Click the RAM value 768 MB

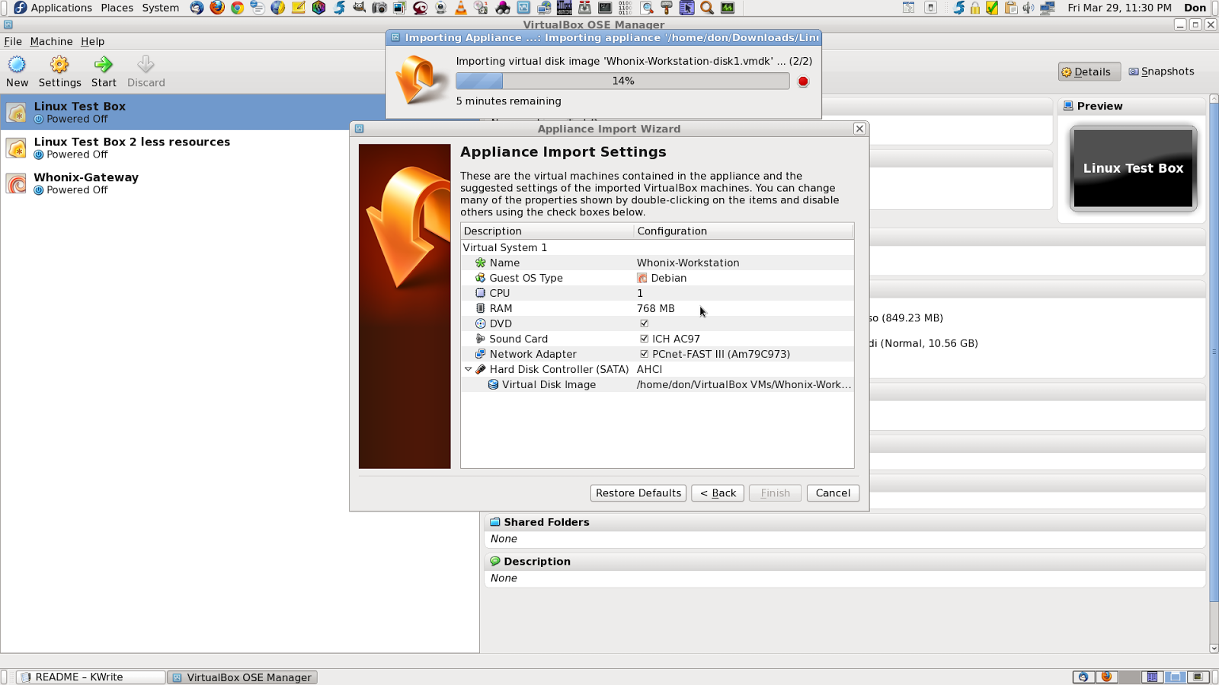[655, 308]
